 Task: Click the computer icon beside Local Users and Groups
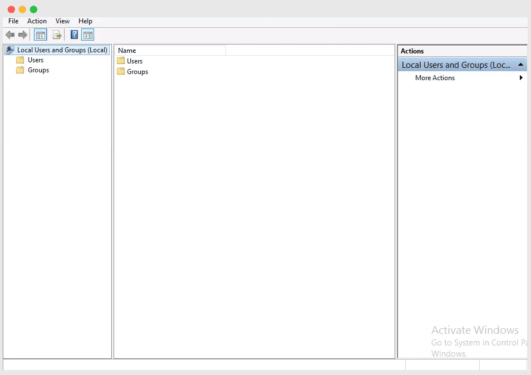coord(10,50)
